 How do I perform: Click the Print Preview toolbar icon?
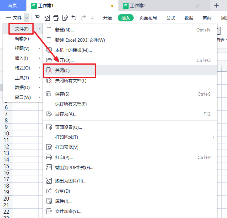(65, 18)
